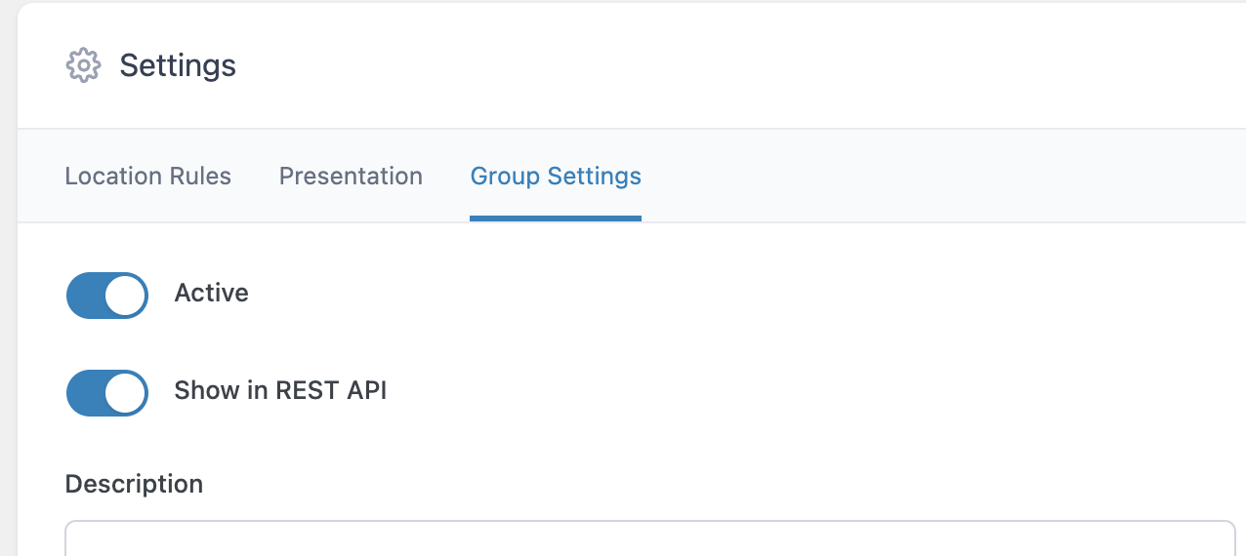
Task: Click the Settings panel heading text
Action: click(178, 65)
